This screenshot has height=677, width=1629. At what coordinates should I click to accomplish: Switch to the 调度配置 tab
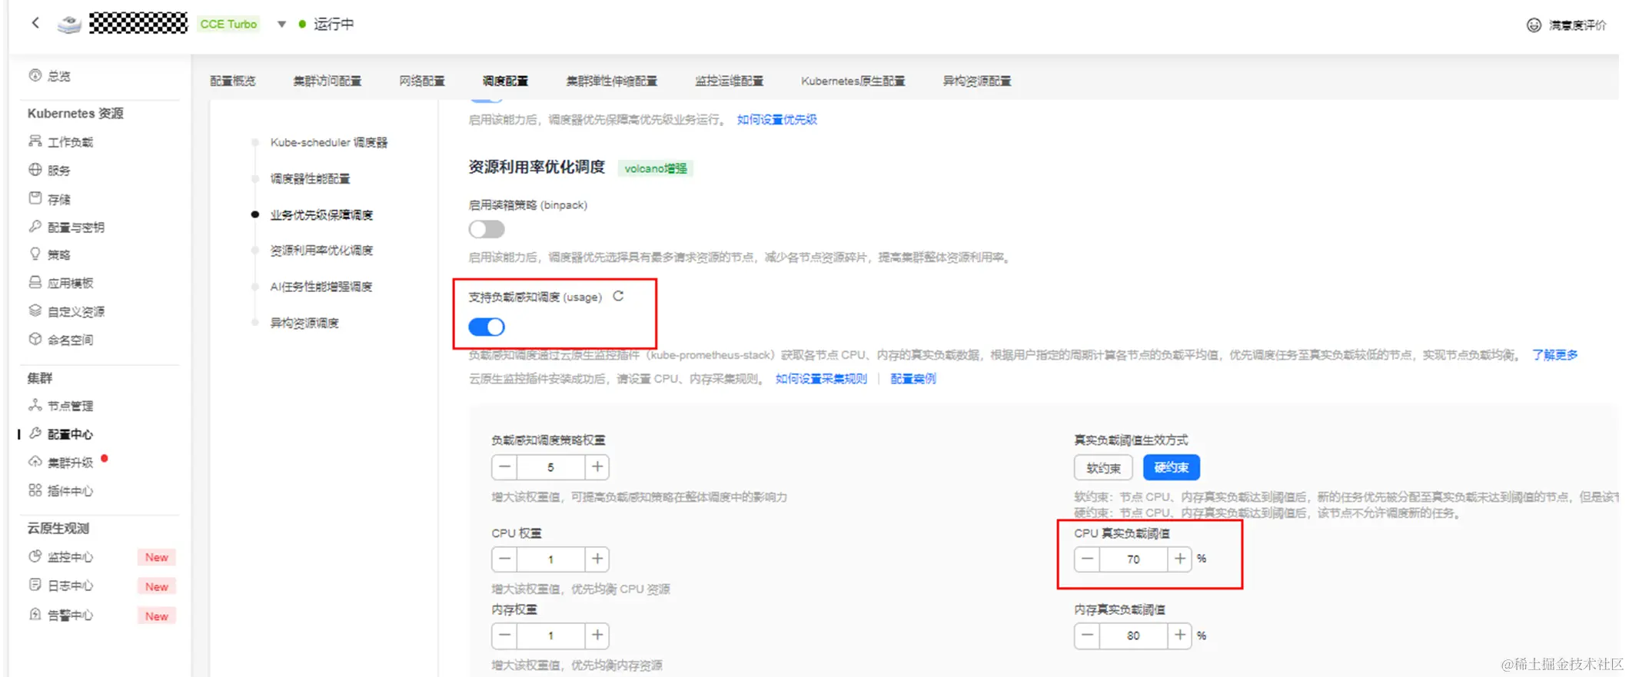[505, 81]
